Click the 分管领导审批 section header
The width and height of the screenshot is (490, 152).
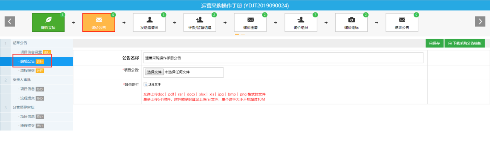tap(23, 107)
